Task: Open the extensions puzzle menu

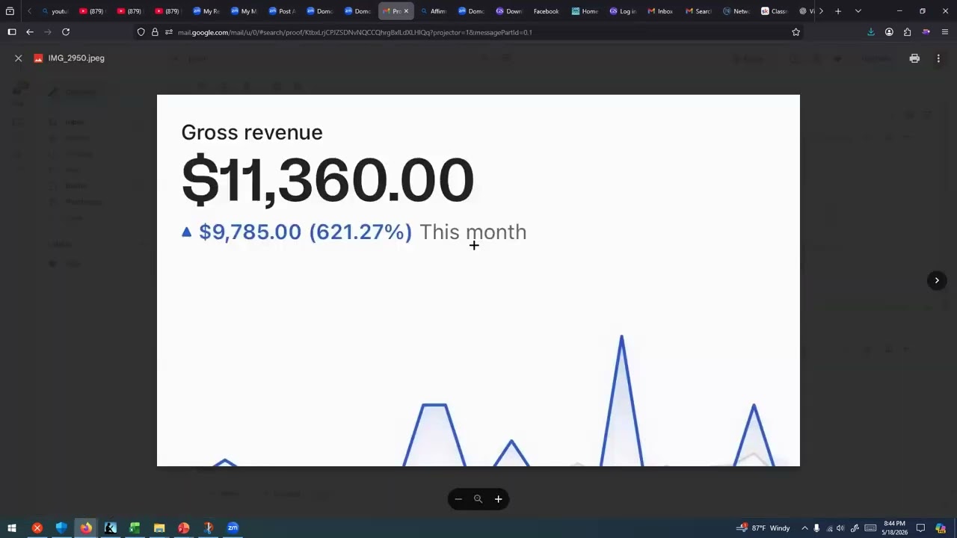Action: pos(908,32)
